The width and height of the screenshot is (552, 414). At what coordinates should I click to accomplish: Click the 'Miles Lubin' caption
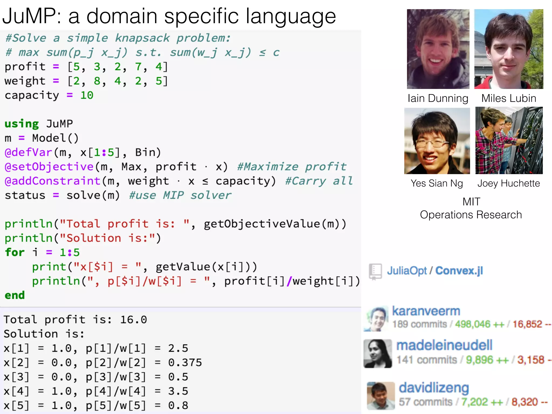[509, 98]
